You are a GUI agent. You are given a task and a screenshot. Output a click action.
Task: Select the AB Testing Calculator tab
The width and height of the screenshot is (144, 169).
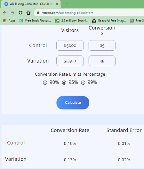(x=31, y=4)
